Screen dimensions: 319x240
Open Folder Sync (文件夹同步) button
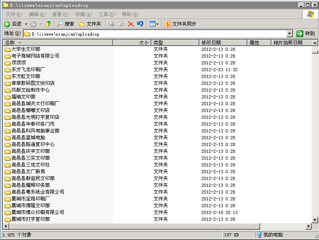pos(180,24)
